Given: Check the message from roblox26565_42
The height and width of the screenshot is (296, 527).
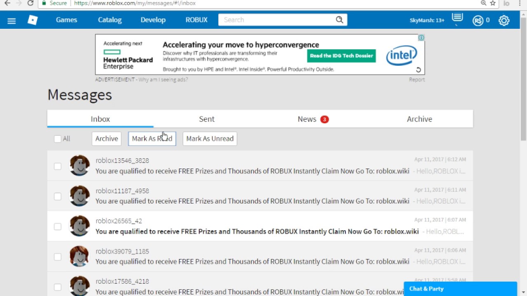Looking at the screenshot, I should coord(58,227).
